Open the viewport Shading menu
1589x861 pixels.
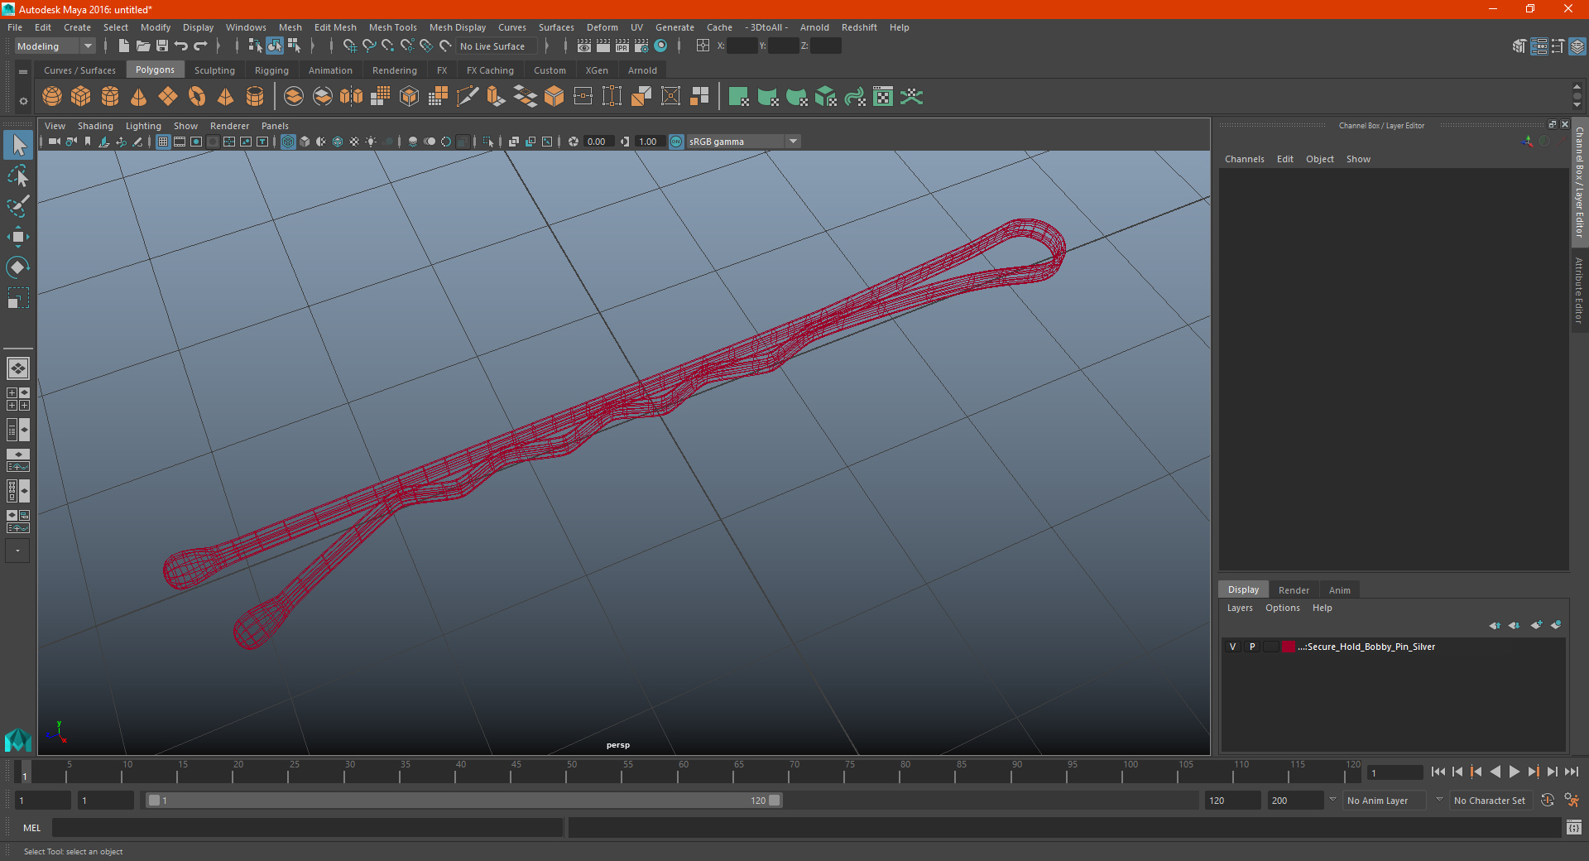(95, 126)
